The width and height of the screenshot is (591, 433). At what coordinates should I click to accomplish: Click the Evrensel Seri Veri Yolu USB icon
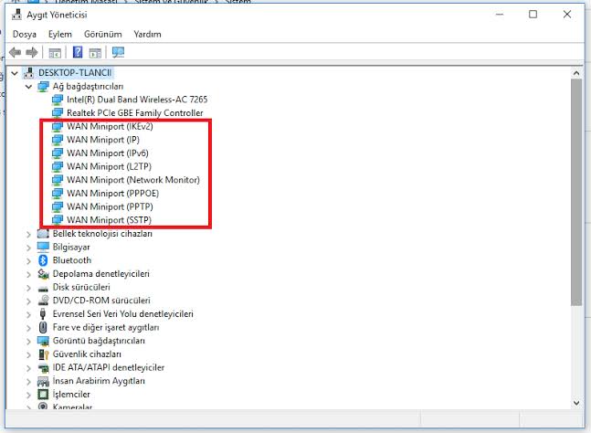(43, 313)
